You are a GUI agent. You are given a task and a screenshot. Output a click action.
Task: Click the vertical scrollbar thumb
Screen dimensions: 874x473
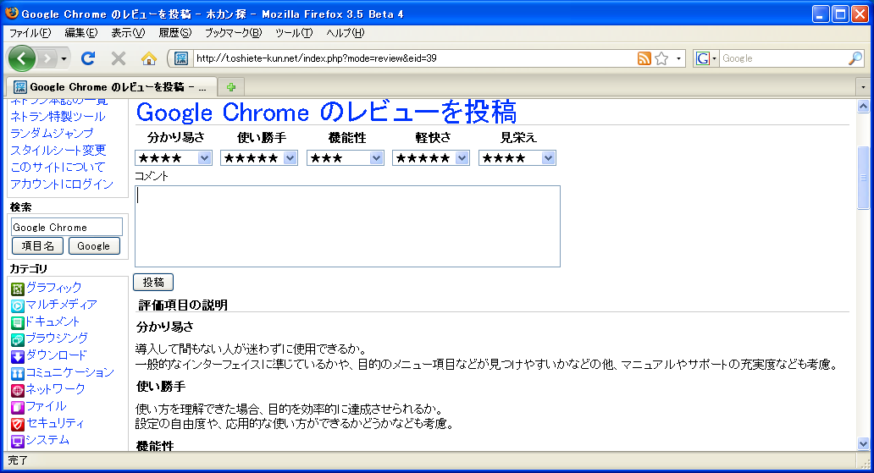coord(863,178)
